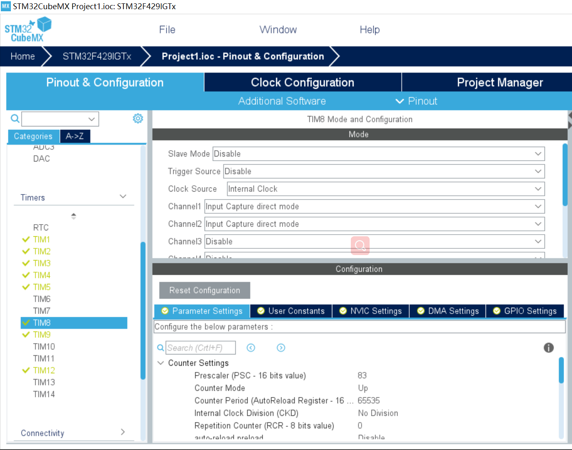Click the STM32F429IGTx breadcrumb
572x450 pixels.
(x=97, y=56)
